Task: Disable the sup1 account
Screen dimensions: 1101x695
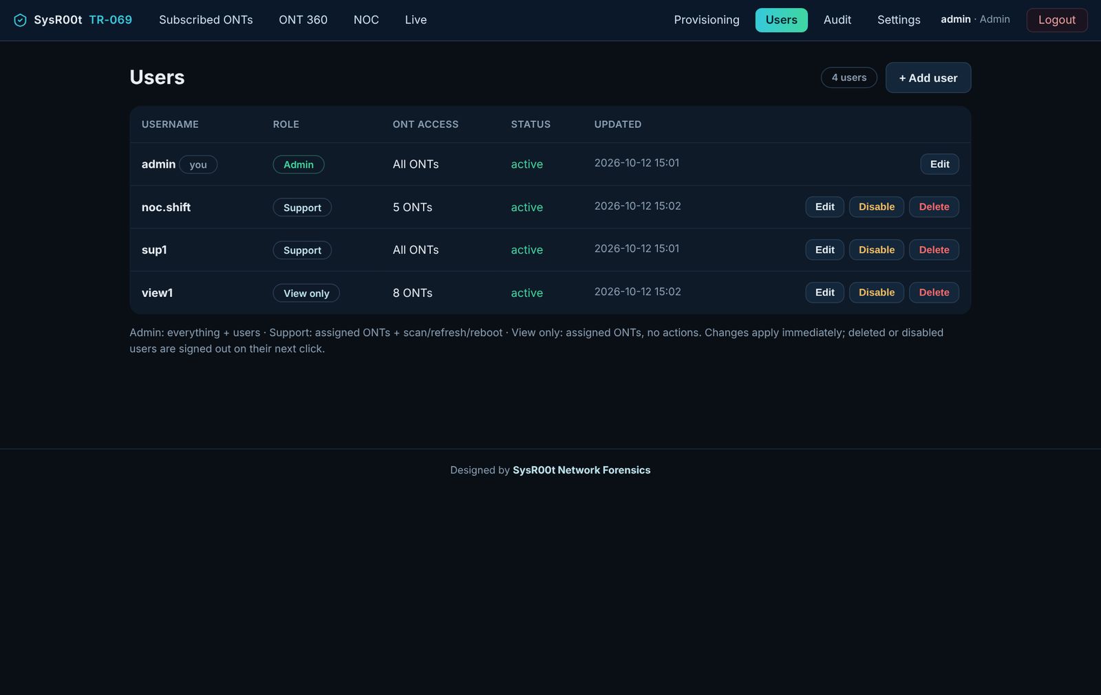Action: [x=876, y=250]
